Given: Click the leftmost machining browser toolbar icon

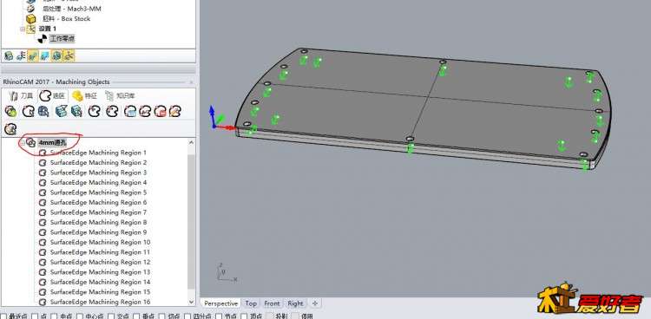Looking at the screenshot, I should click(9, 55).
